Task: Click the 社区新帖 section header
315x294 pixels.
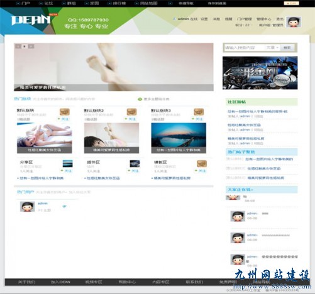Action: pos(262,102)
